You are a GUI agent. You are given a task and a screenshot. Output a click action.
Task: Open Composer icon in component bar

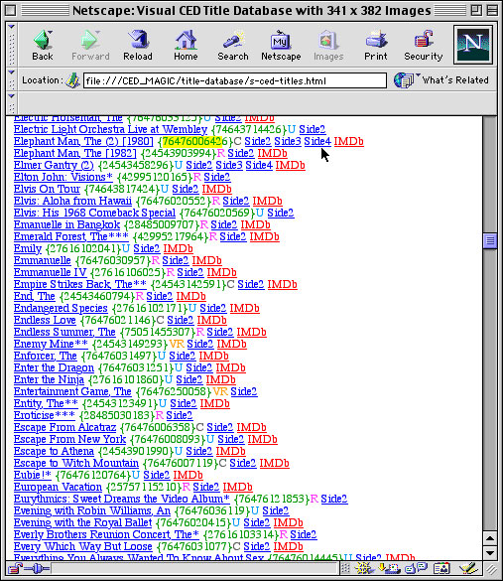[x=468, y=568]
